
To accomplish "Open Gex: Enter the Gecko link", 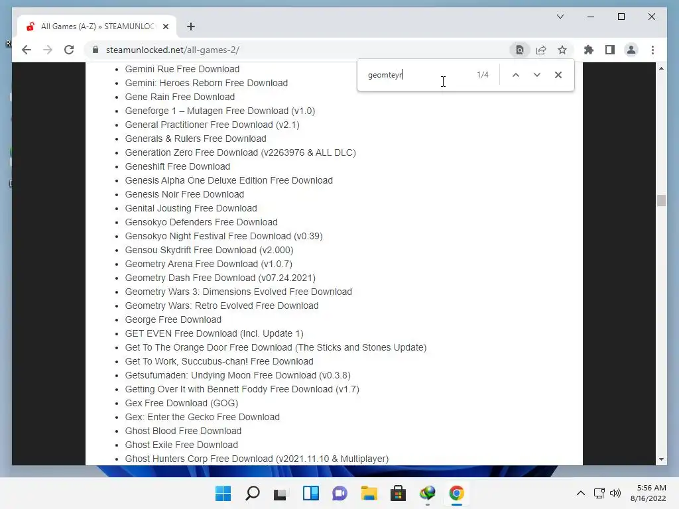I will [202, 417].
